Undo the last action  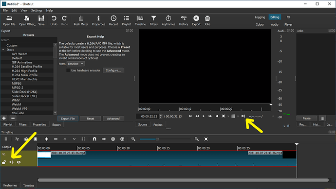coord(54,20)
